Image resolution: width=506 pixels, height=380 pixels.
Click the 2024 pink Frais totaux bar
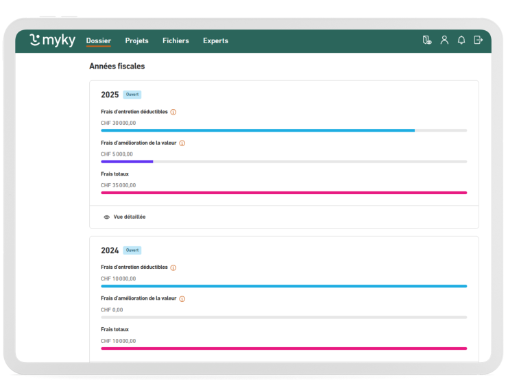tap(284, 348)
